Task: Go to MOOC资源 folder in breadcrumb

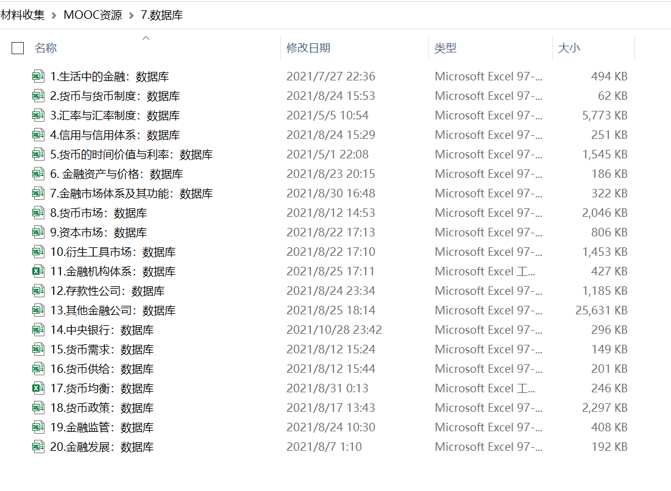Action: point(93,15)
